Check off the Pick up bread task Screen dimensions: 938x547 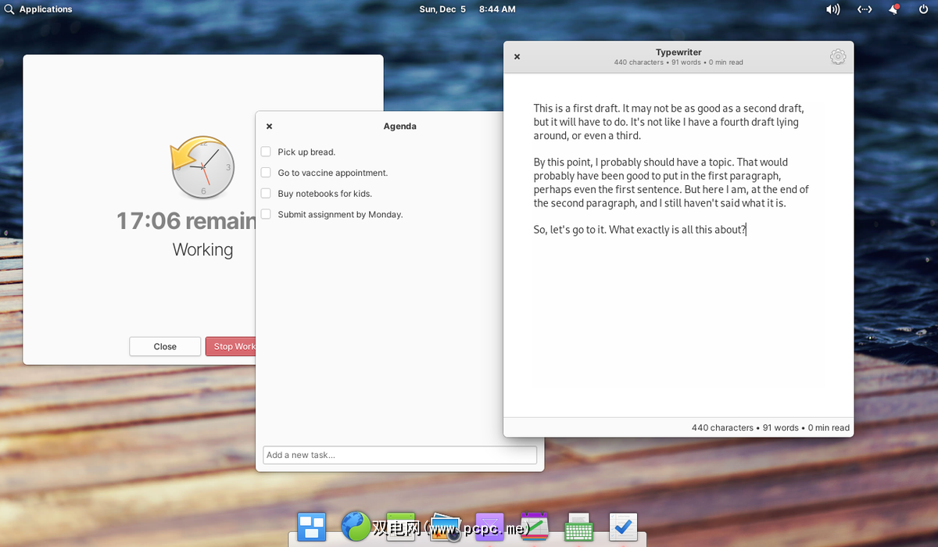pyautogui.click(x=267, y=152)
